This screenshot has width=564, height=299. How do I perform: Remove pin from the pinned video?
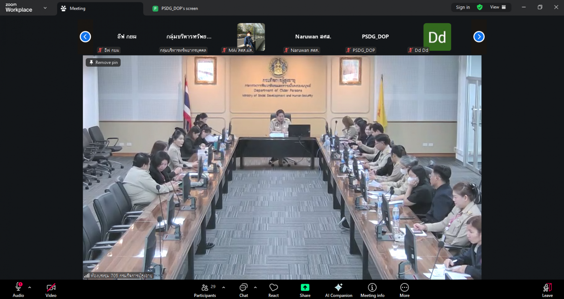[103, 62]
